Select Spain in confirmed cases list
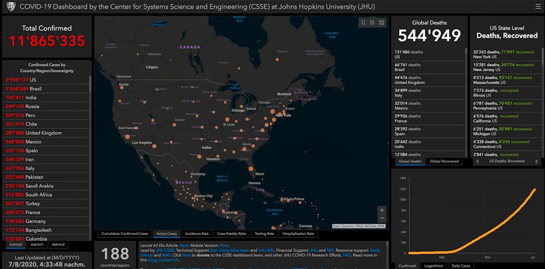Screen dimensions: 545x269 click(46, 150)
